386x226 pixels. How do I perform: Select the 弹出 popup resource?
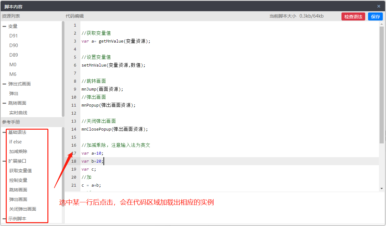pyautogui.click(x=14, y=93)
